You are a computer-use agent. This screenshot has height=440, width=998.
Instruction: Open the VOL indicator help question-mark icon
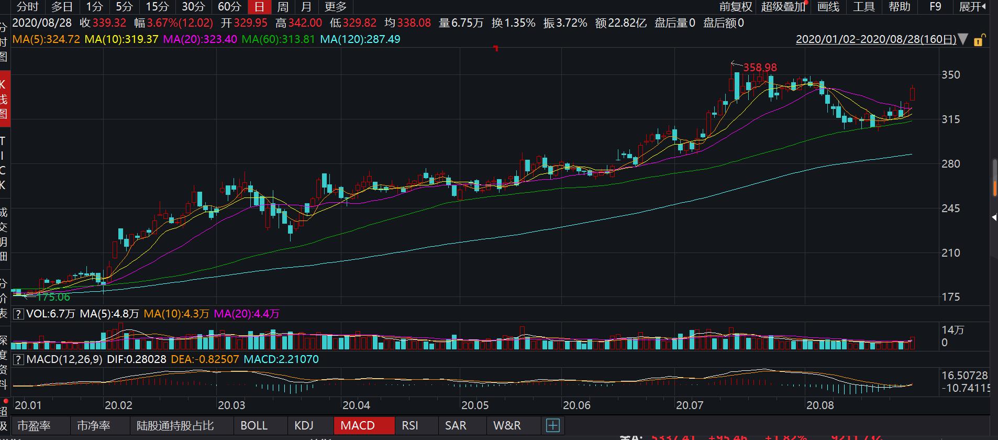pyautogui.click(x=18, y=314)
